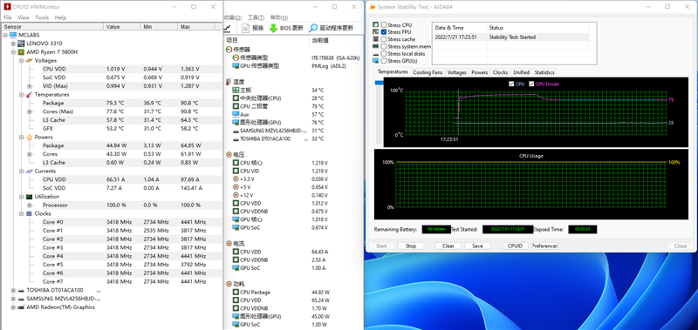Screen dimensions: 698x330
Task: Switch to the Voltages tab in stability test
Action: 456,72
